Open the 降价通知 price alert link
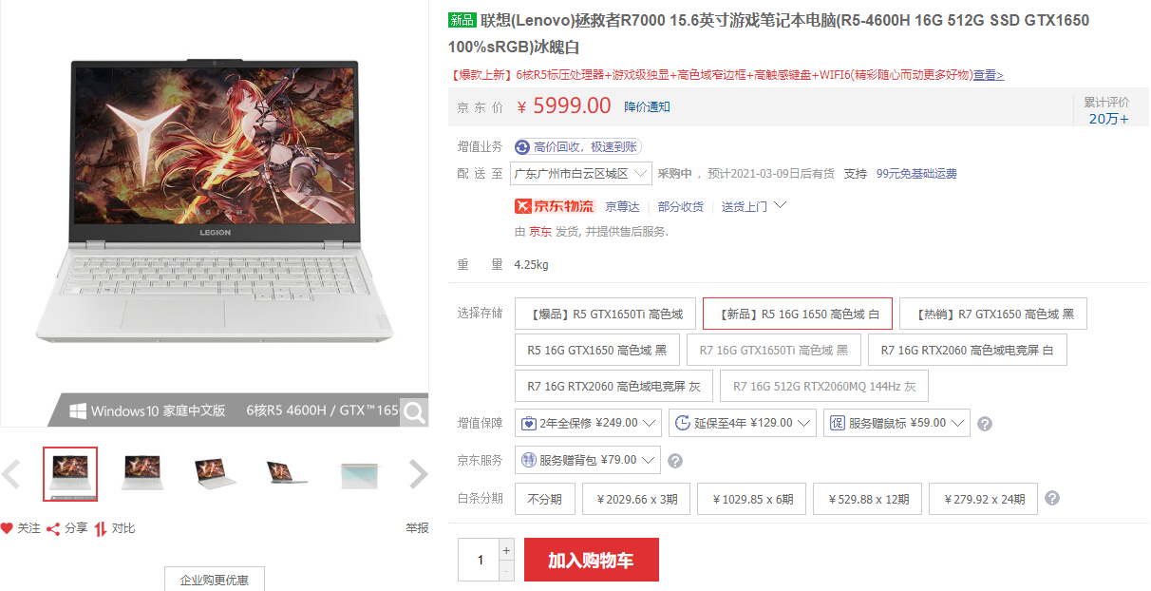 click(647, 106)
